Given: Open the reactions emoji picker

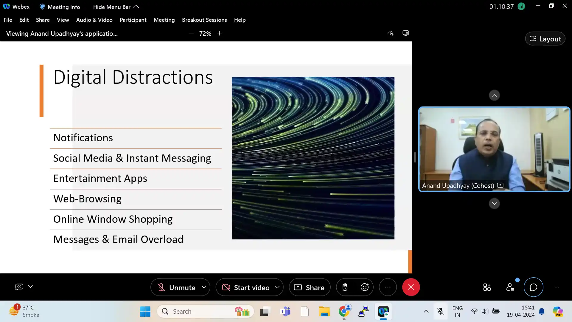Looking at the screenshot, I should (365, 287).
